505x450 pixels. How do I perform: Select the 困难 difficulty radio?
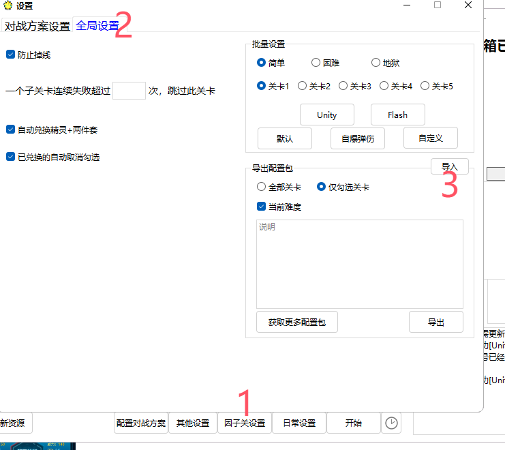pos(316,63)
